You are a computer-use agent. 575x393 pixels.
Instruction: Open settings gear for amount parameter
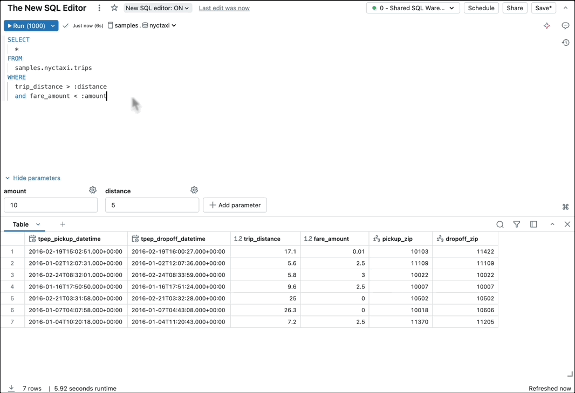pyautogui.click(x=93, y=190)
